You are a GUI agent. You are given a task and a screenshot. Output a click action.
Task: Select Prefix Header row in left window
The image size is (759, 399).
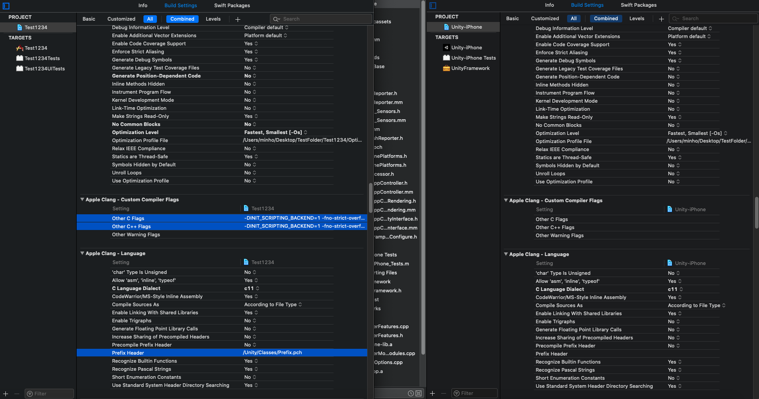(x=222, y=353)
